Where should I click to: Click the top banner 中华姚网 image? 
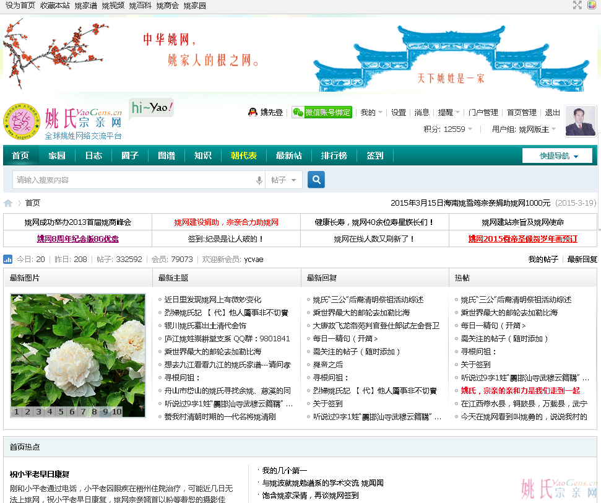299,54
